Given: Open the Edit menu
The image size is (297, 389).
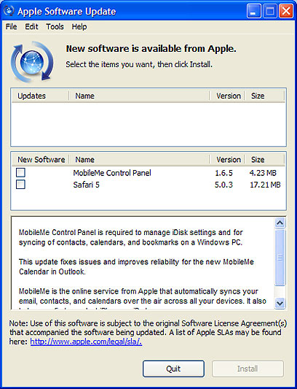Looking at the screenshot, I should point(31,26).
